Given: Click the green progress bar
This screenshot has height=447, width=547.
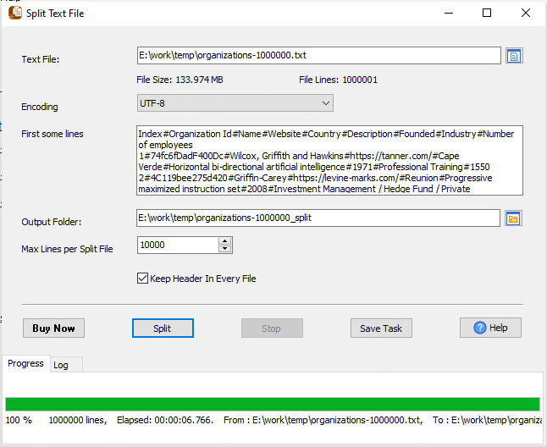Looking at the screenshot, I should (272, 404).
